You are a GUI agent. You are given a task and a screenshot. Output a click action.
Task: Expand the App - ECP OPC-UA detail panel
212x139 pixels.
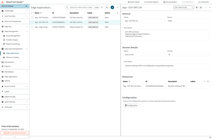coord(206,7)
